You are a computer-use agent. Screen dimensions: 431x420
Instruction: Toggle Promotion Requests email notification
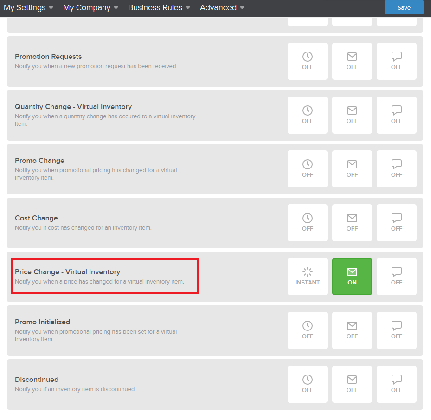pos(352,61)
